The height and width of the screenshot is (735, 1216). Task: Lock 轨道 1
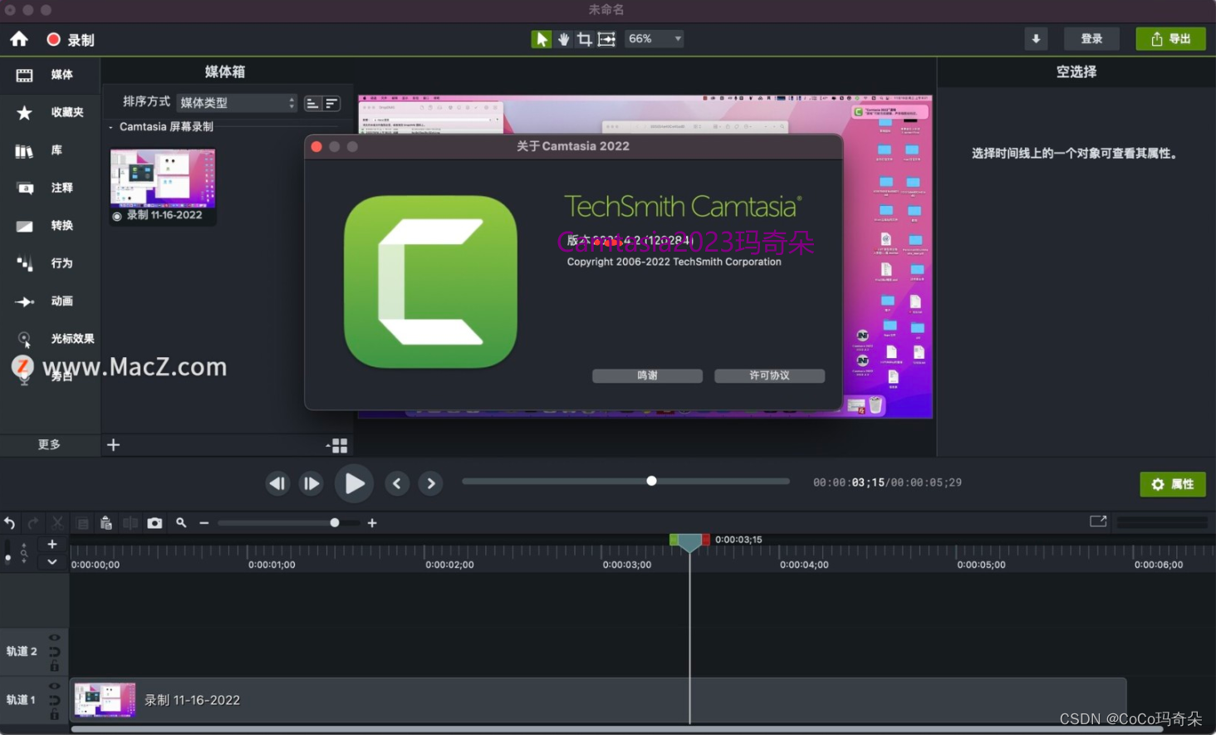54,714
